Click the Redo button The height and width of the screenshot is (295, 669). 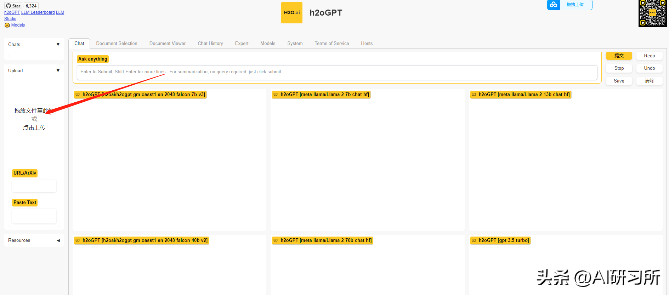click(x=650, y=56)
